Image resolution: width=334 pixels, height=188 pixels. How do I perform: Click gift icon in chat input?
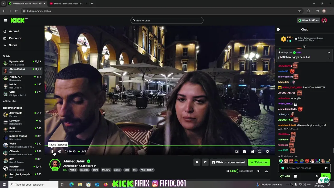(282, 168)
